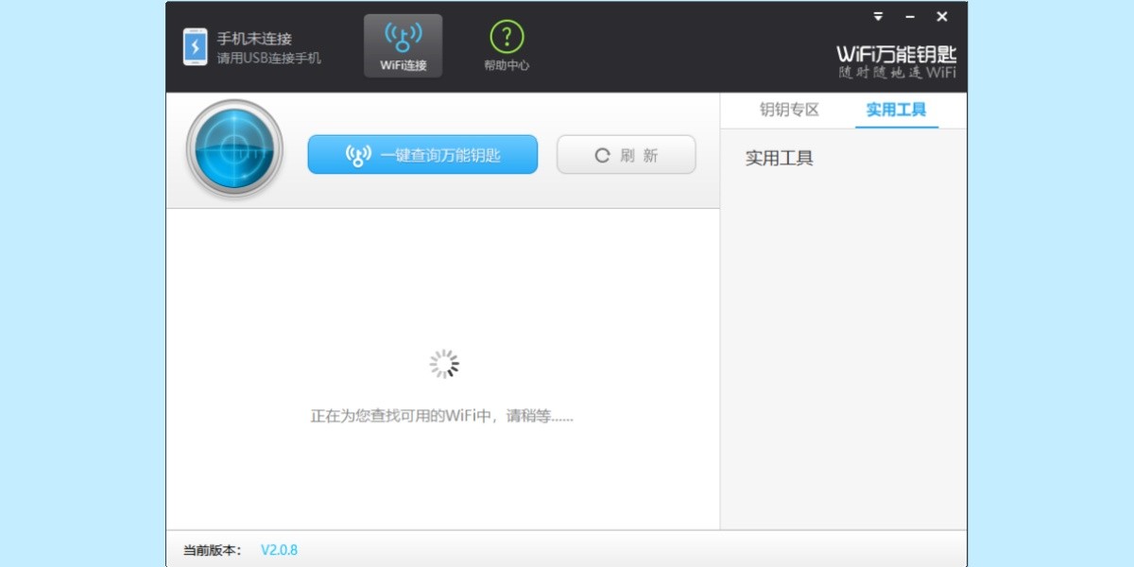1134x567 pixels.
Task: Switch to the 钥钥专区 tab
Action: (x=789, y=111)
